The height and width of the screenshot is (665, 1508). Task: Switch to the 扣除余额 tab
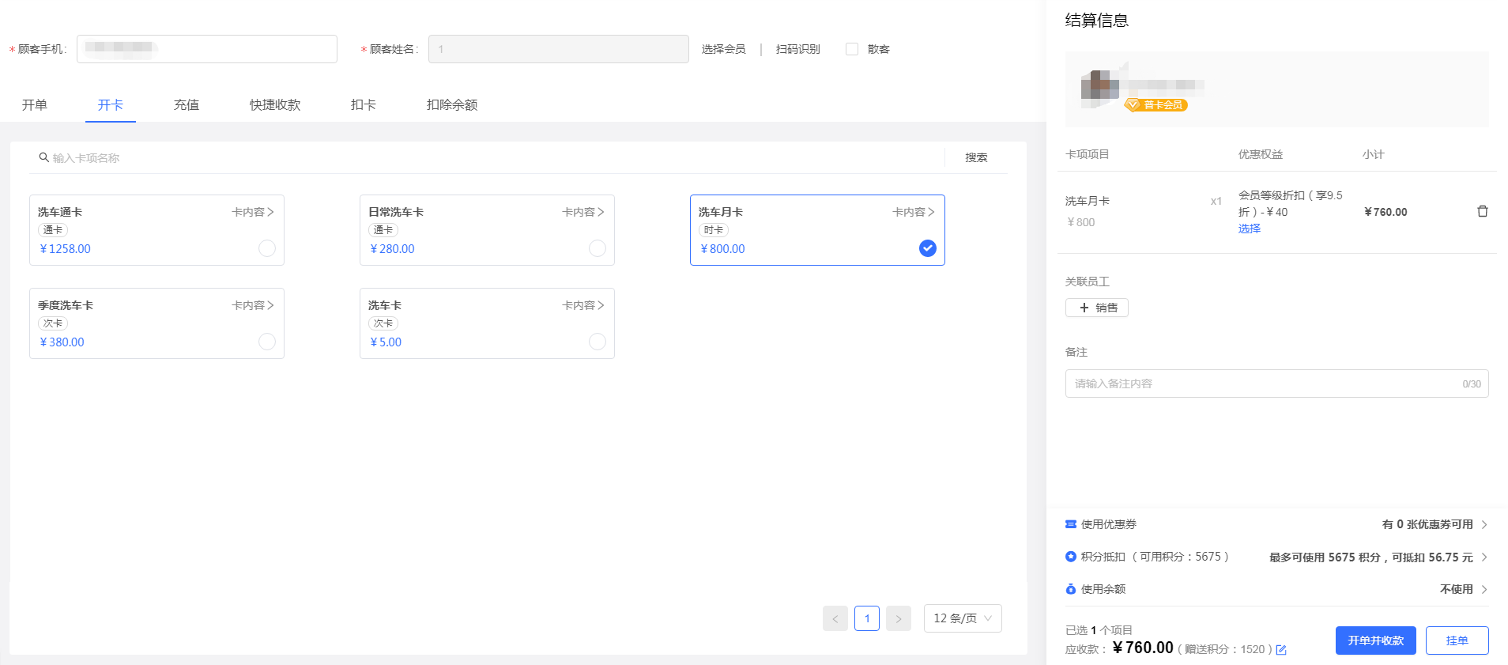[452, 104]
